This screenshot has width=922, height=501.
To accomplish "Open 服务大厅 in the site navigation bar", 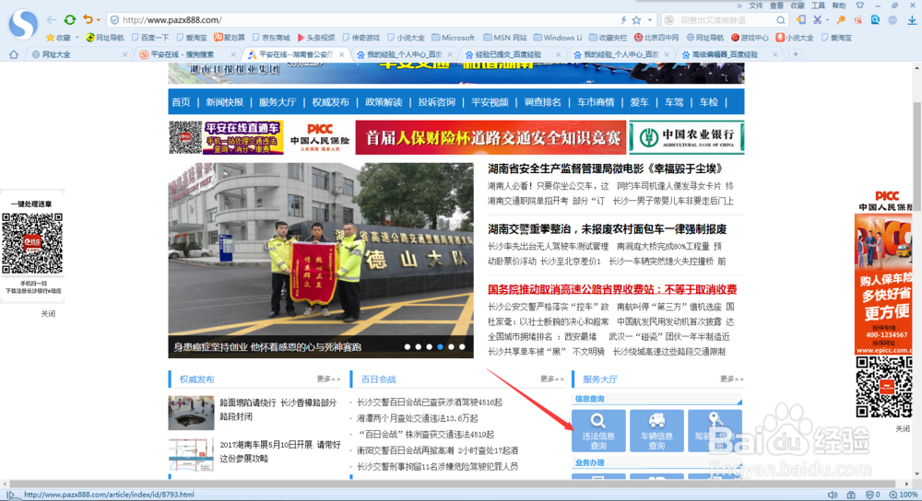I will (278, 102).
